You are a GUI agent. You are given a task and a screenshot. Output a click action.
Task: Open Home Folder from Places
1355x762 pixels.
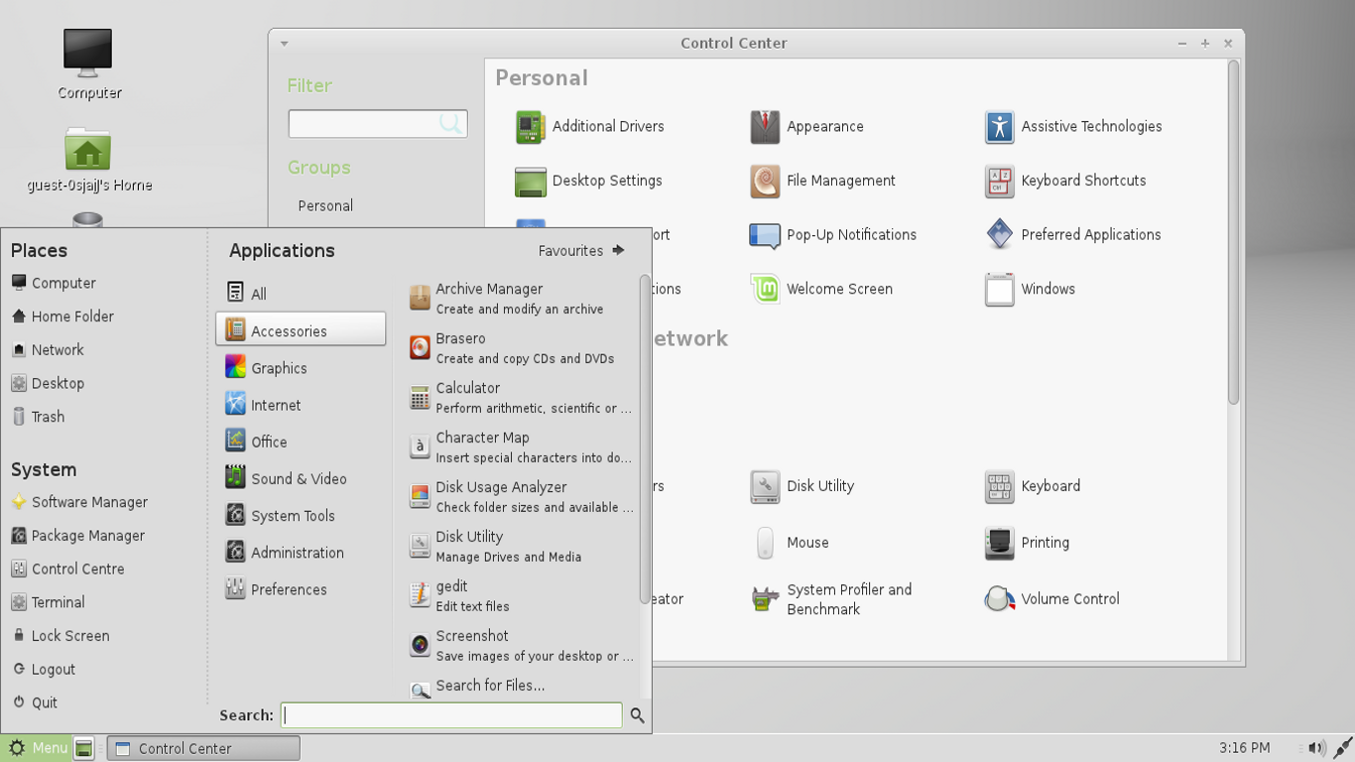pyautogui.click(x=62, y=317)
